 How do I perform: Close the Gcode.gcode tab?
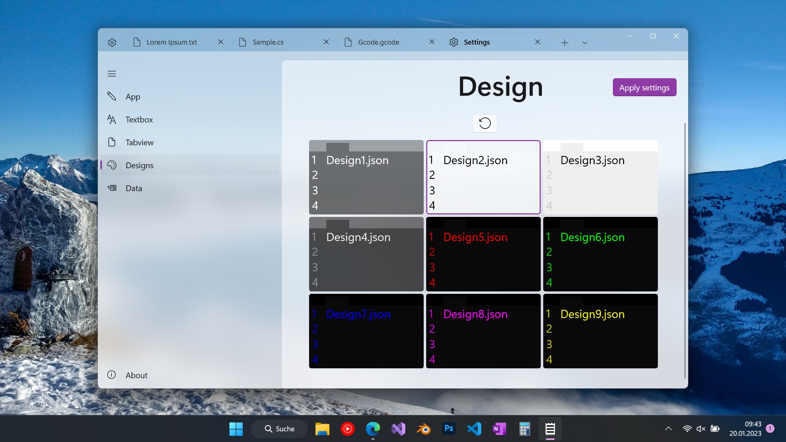[x=431, y=42]
